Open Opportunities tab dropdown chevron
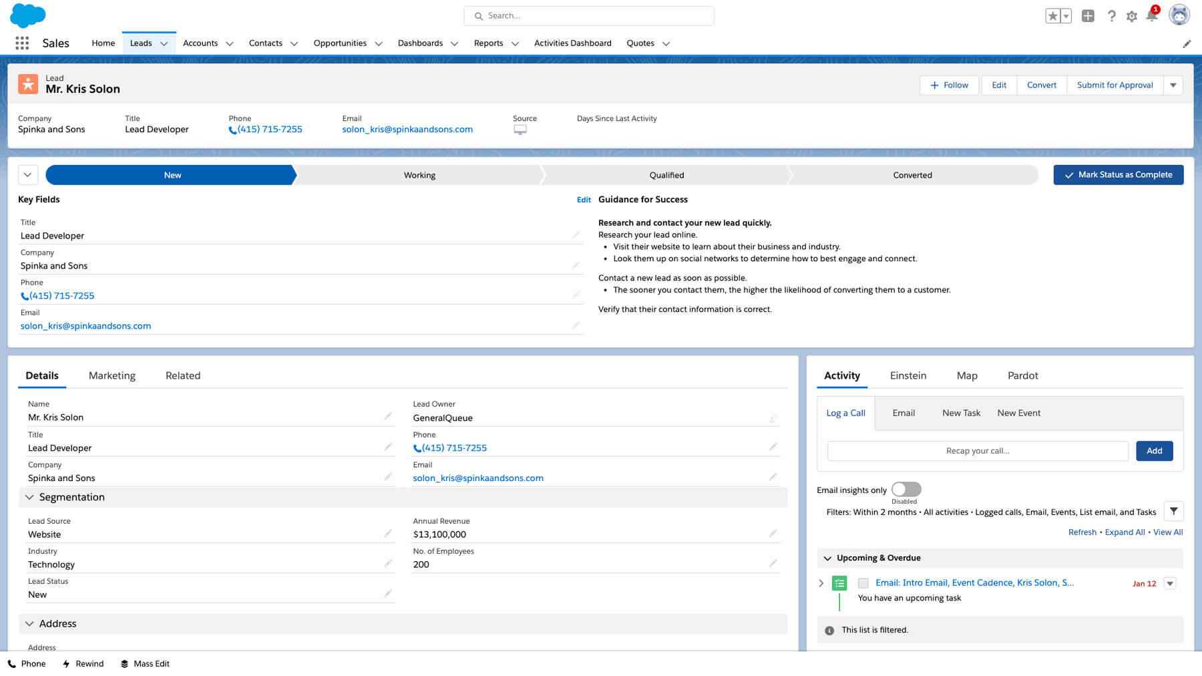Screen dimensions: 1202x676 tap(378, 43)
